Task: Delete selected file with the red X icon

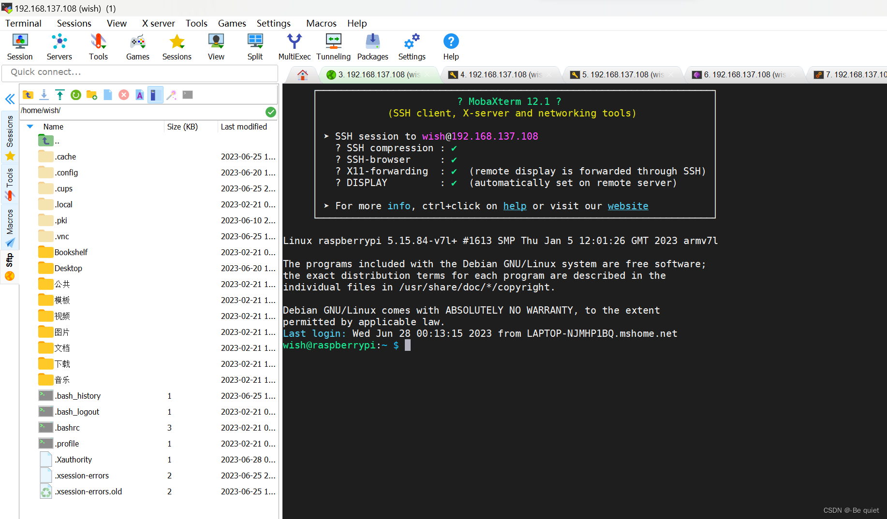Action: (123, 94)
